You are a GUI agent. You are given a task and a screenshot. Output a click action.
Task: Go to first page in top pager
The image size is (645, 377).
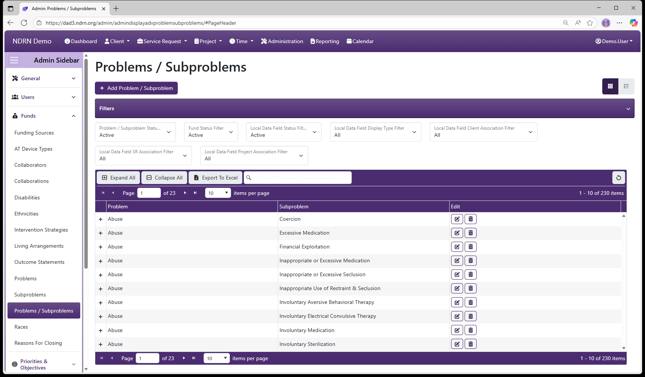tap(103, 193)
